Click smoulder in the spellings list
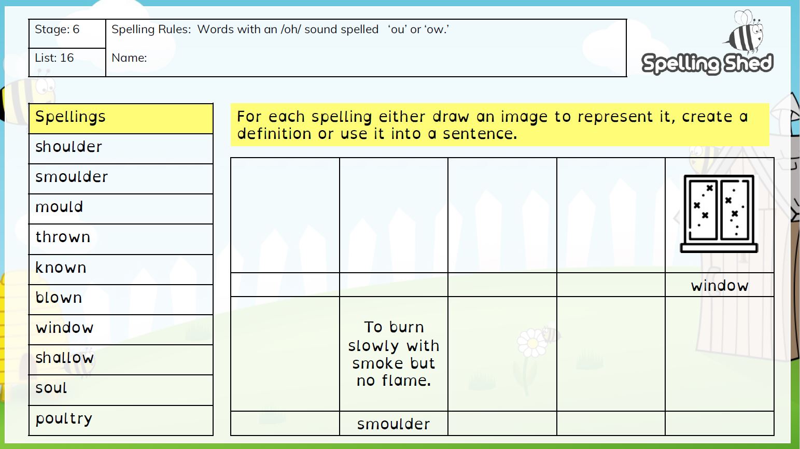The image size is (800, 449). (72, 177)
